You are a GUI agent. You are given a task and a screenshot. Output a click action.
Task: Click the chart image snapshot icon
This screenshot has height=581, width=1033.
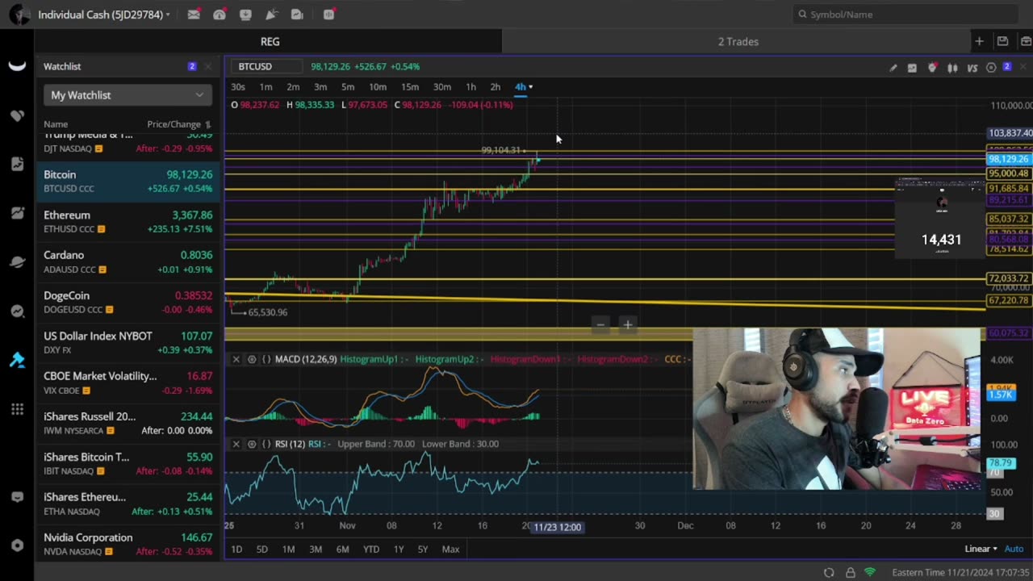pyautogui.click(x=912, y=68)
